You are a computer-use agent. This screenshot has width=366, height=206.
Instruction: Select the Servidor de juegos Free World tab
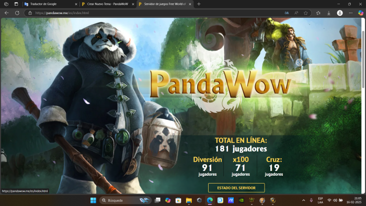(165, 4)
